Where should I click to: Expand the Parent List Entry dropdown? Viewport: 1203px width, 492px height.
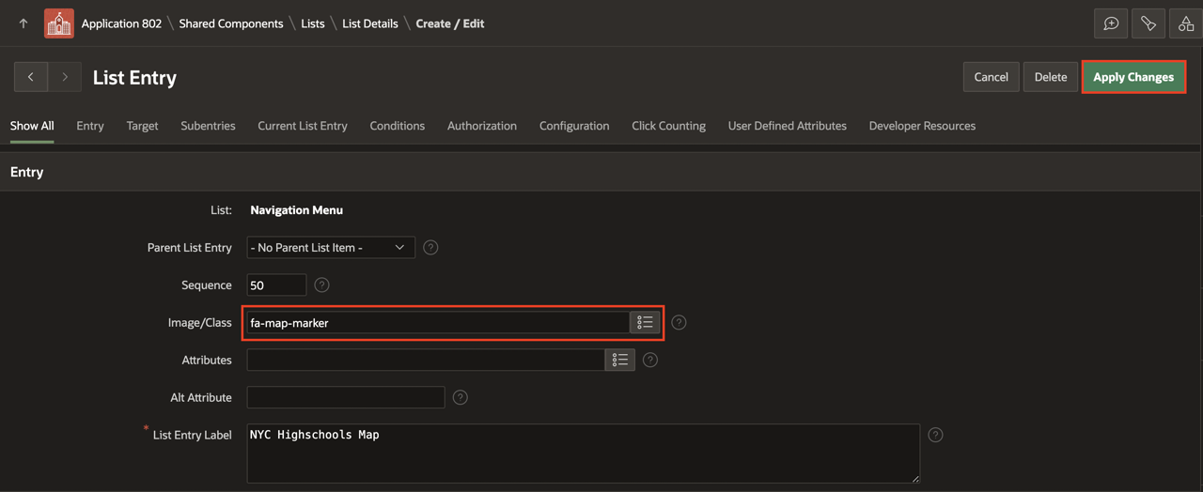pyautogui.click(x=331, y=248)
